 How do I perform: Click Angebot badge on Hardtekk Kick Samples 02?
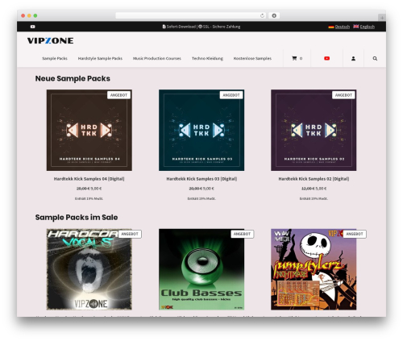click(x=343, y=95)
